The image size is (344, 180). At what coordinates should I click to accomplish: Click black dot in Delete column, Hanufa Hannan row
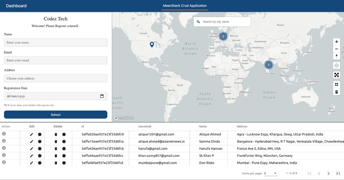point(64,149)
